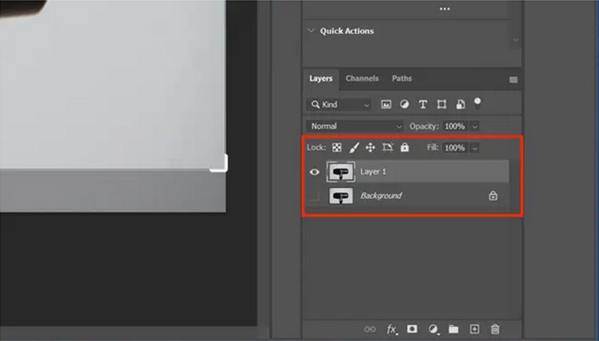
Task: Lock transparent pixels checkerboard icon
Action: pyautogui.click(x=337, y=147)
